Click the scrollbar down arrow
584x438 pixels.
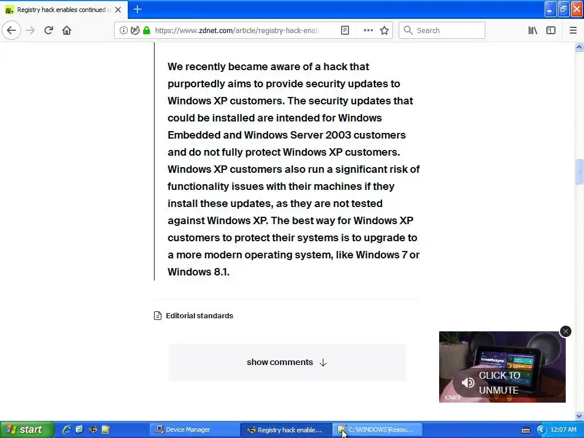pos(579,416)
